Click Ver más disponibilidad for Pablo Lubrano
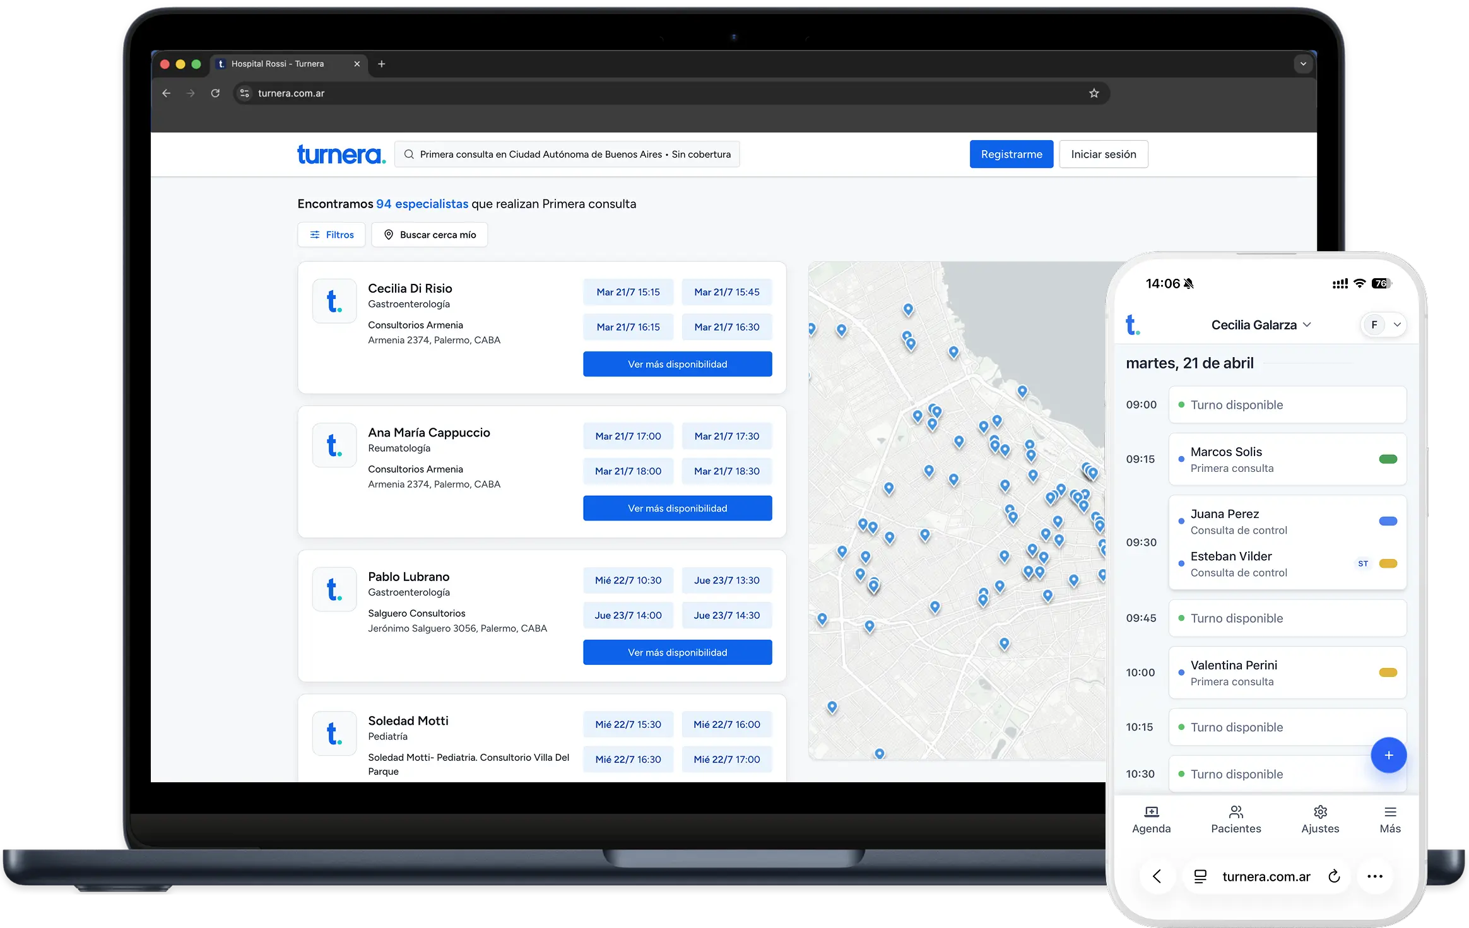This screenshot has height=928, width=1469. (678, 652)
